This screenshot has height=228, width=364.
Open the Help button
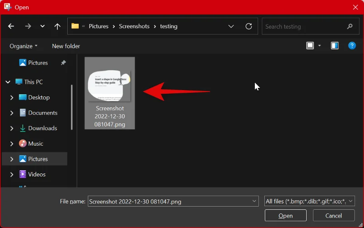pos(352,46)
